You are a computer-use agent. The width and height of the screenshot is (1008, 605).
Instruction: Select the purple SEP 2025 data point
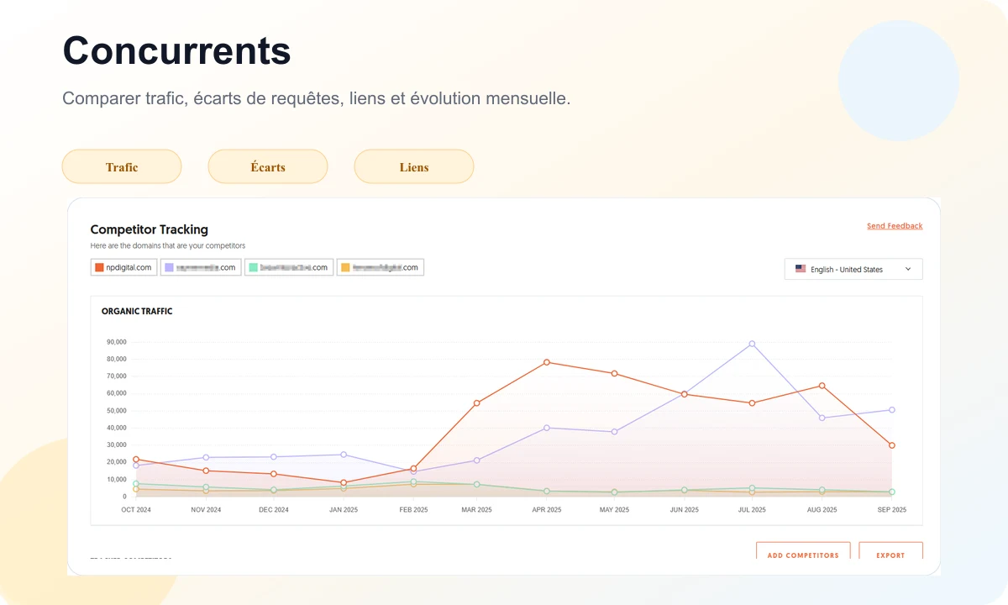pos(892,410)
